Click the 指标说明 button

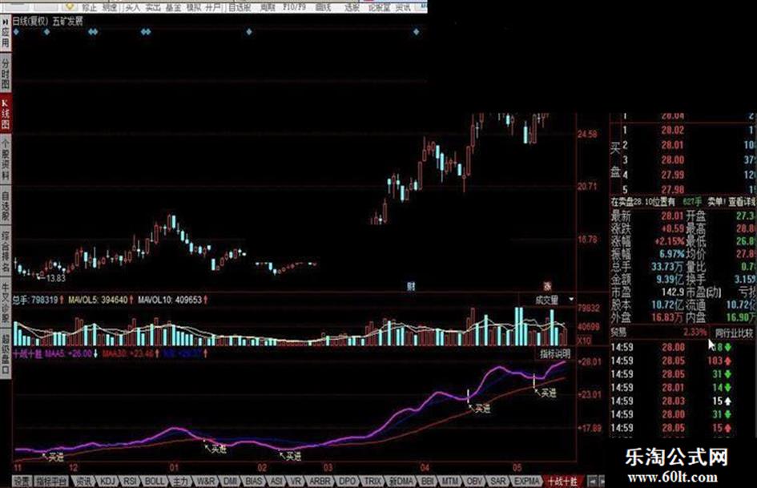[554, 353]
